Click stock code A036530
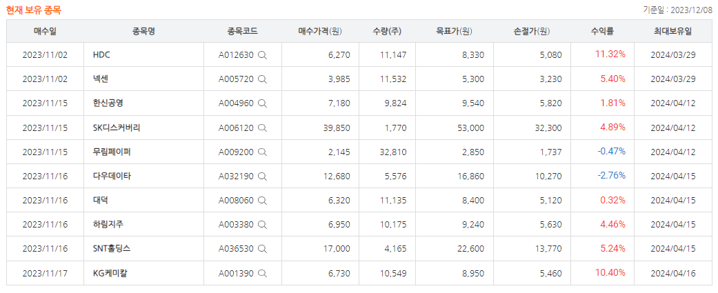The width and height of the screenshot is (718, 293). [x=236, y=249]
